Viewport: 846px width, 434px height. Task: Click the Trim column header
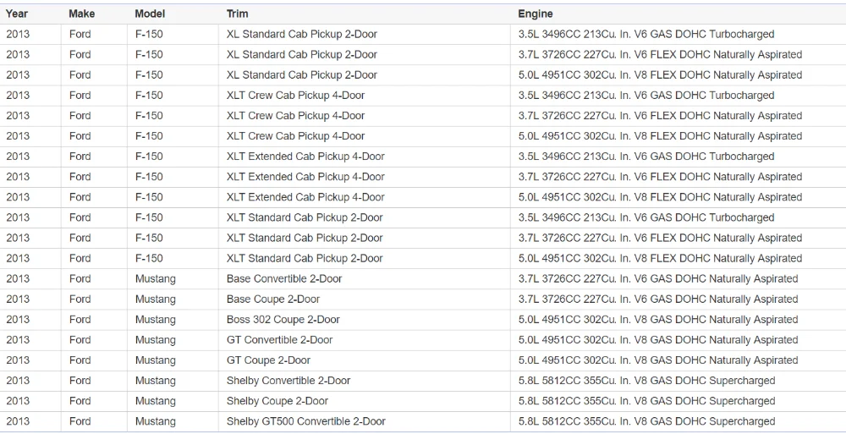(x=237, y=14)
